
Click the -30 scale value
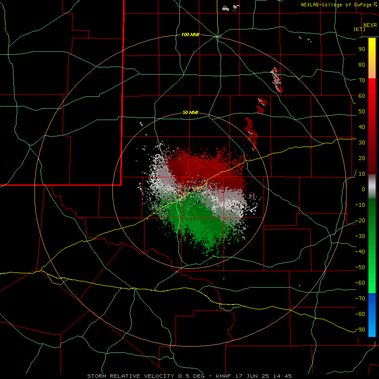pos(360,236)
